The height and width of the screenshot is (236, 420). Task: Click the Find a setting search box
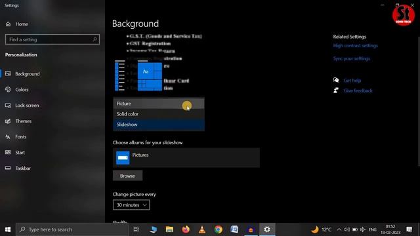coord(52,39)
